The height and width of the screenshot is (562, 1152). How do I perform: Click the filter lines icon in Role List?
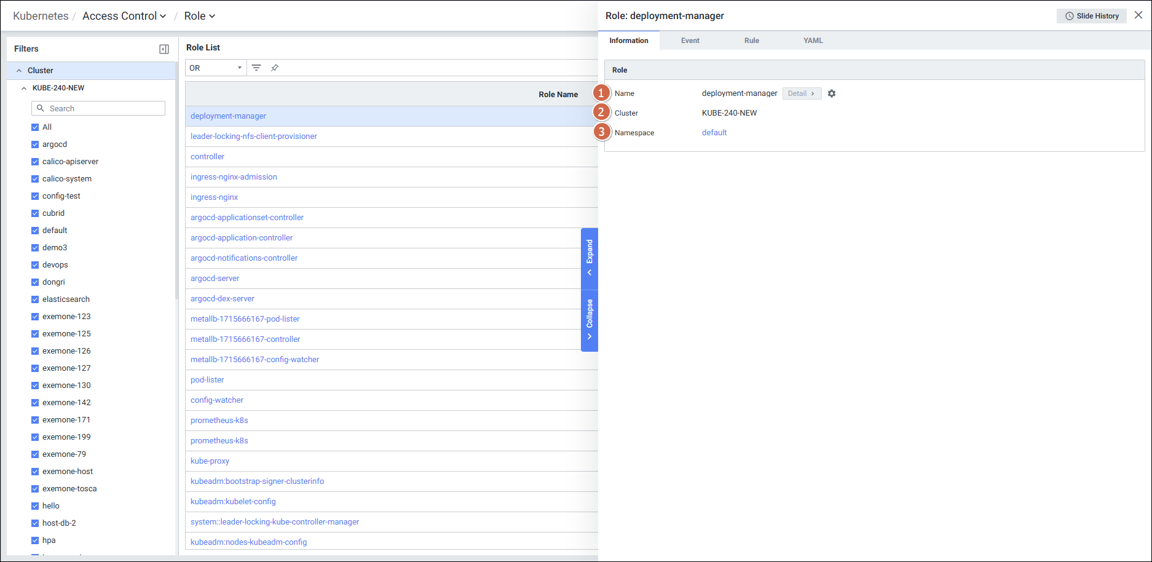click(256, 68)
